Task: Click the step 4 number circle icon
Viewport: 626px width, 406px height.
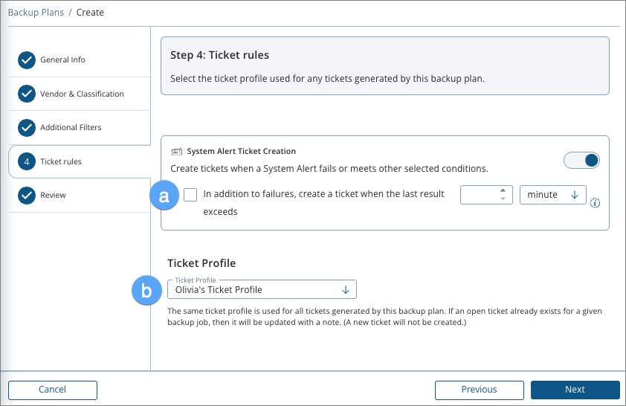Action: pos(27,161)
